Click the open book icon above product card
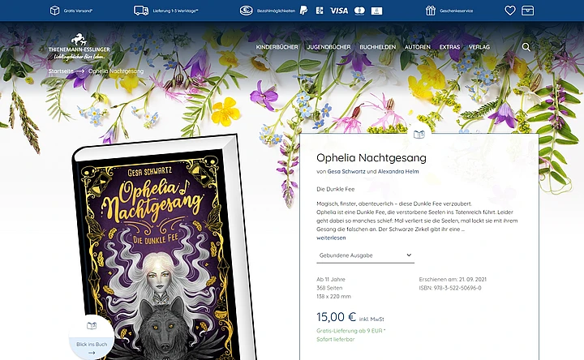The image size is (584, 360). click(x=419, y=135)
